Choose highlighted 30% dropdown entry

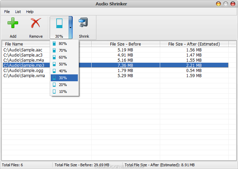64,78
